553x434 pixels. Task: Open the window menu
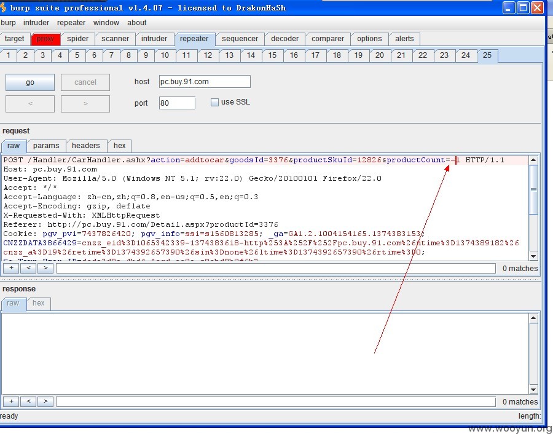(x=106, y=23)
